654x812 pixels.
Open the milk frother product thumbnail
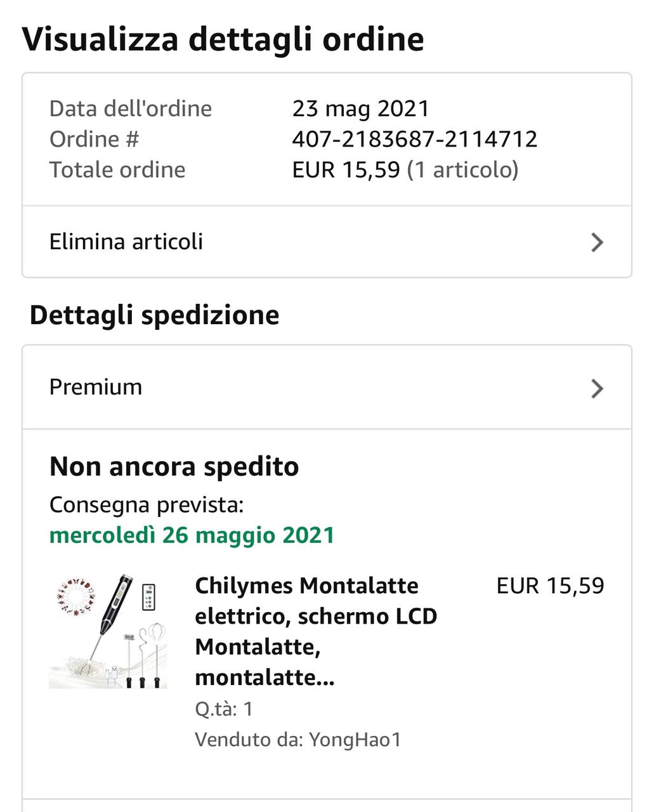(x=108, y=631)
